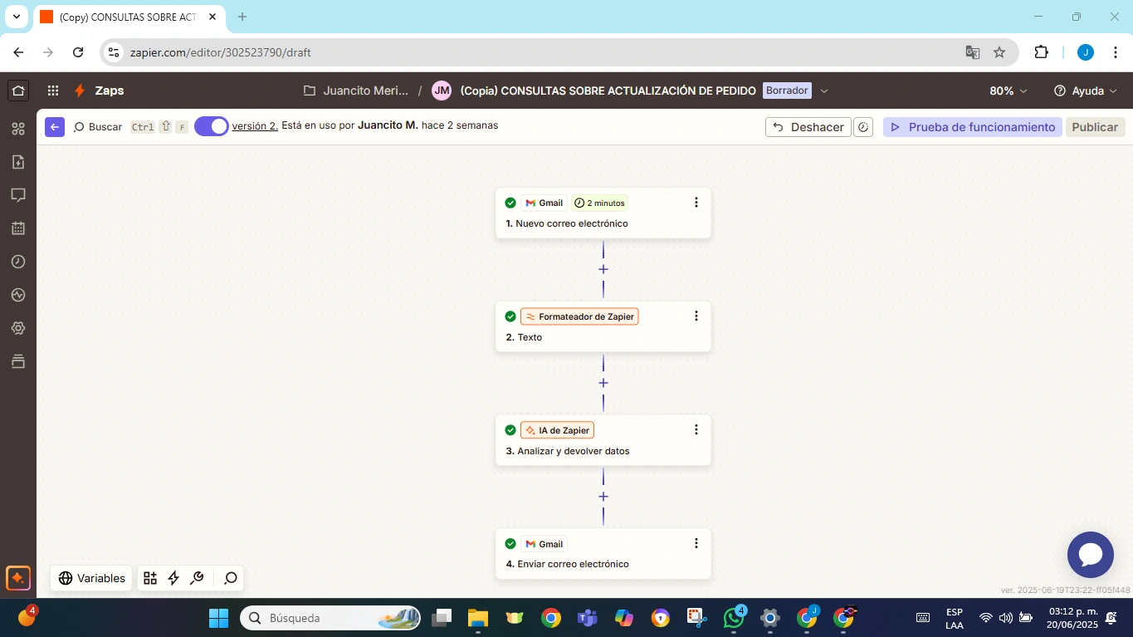Add a step below Nuevo correo electrónico

[603, 269]
